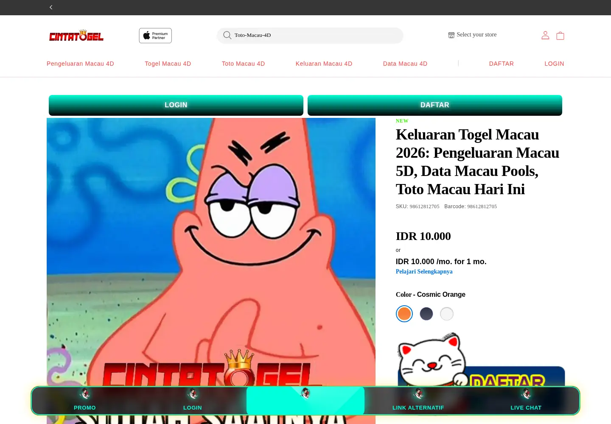Select the white color swatch
This screenshot has width=611, height=424.
447,314
